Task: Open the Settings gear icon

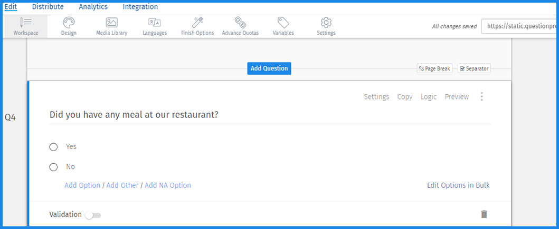Action: point(326,23)
